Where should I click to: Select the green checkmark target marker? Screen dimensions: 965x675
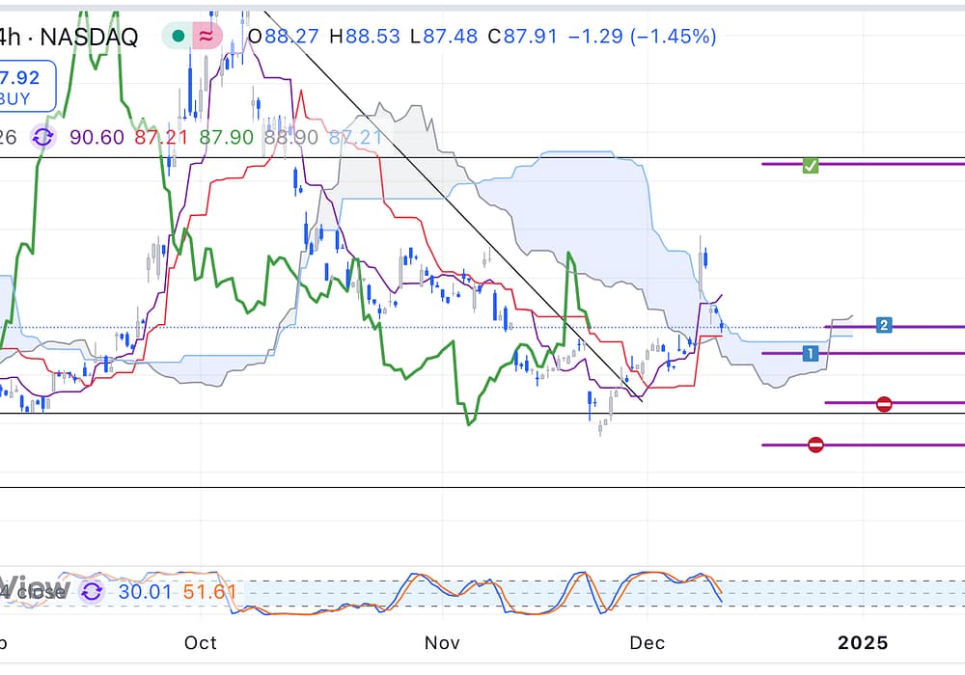tap(811, 165)
